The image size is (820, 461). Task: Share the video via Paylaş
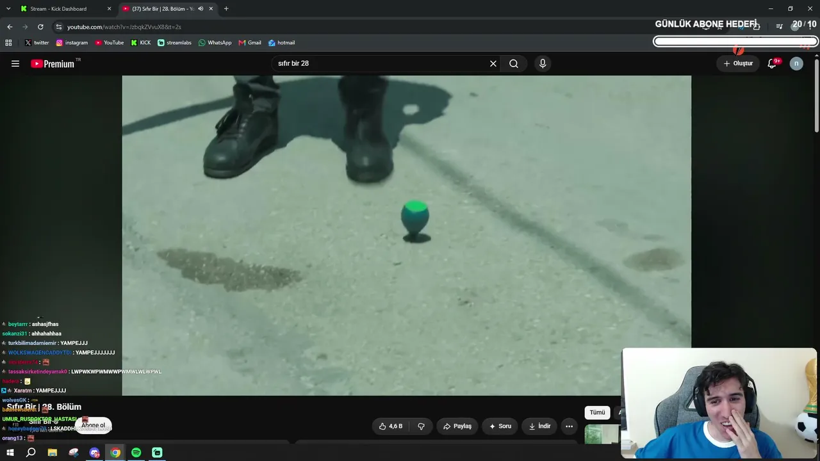point(457,426)
